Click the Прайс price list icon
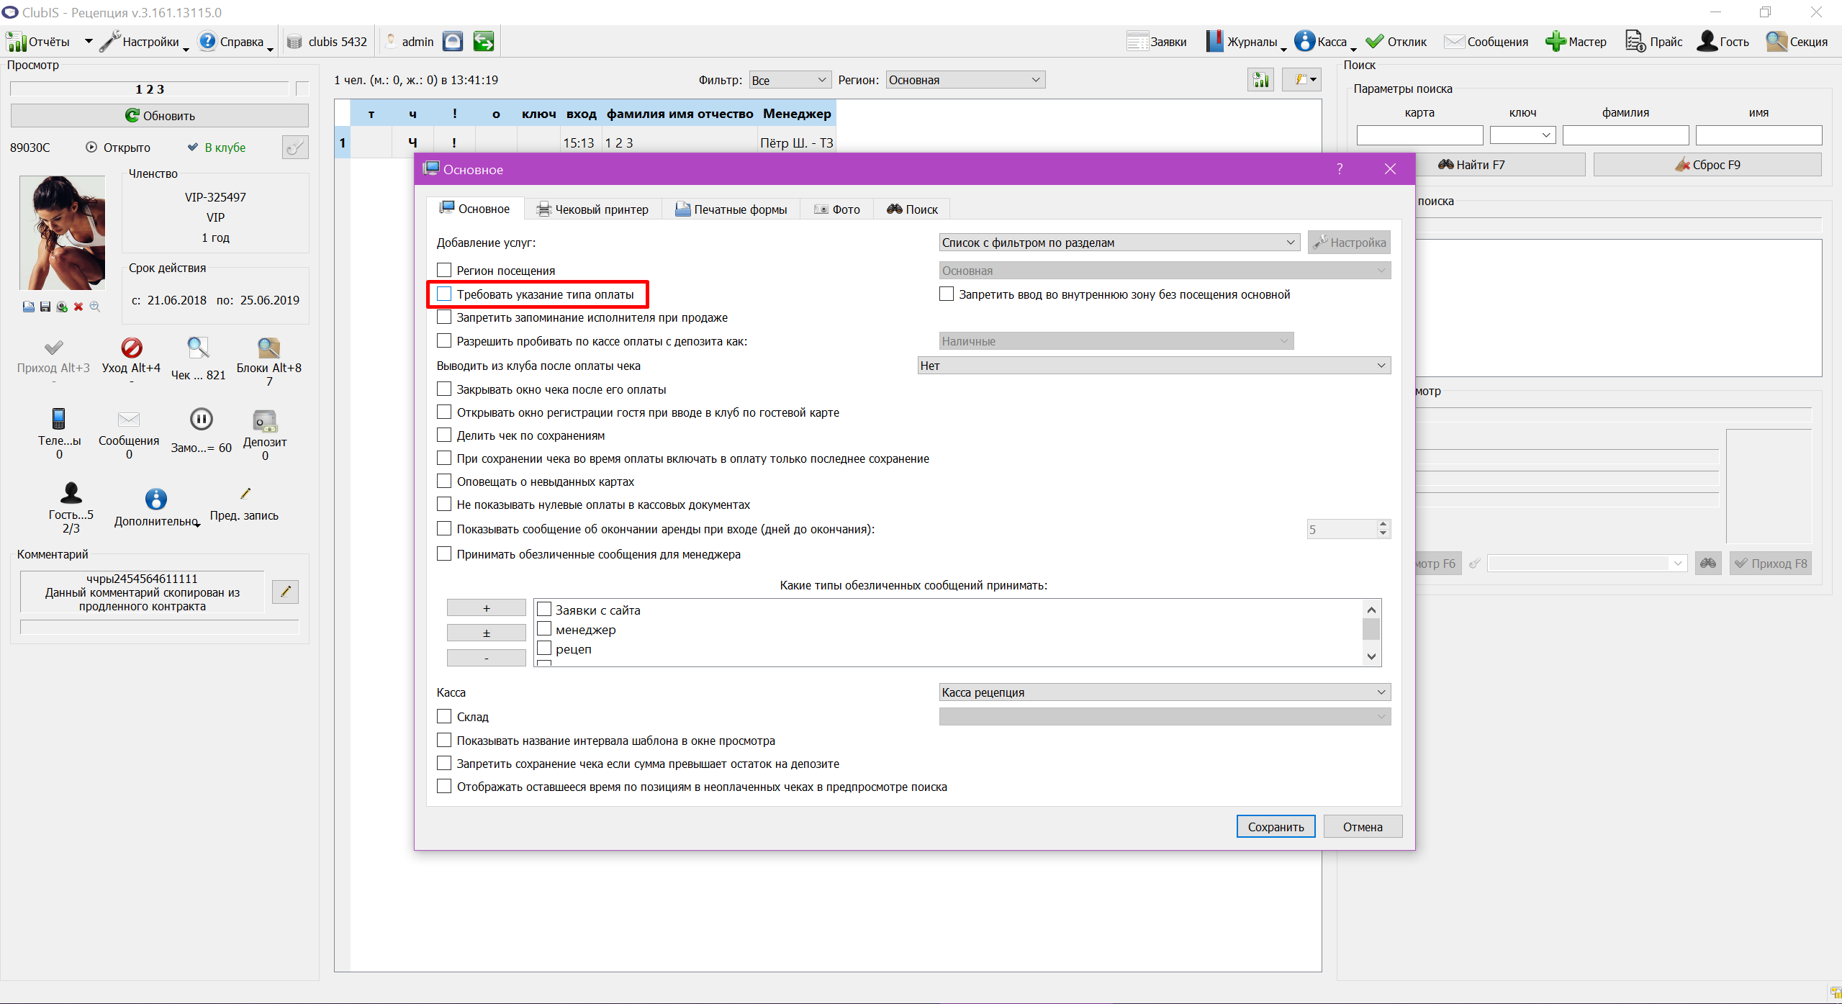1842x1004 pixels. pos(1635,41)
